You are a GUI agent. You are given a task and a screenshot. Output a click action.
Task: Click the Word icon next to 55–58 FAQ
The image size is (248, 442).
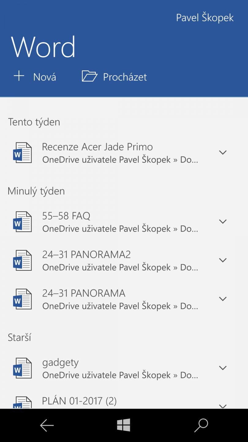[22, 221]
